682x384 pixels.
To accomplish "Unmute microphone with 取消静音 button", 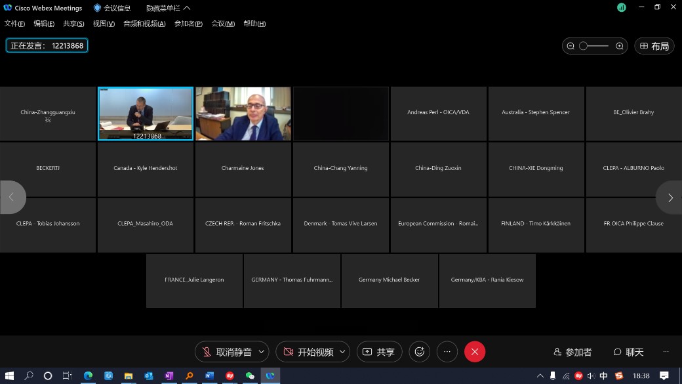I will tap(227, 352).
